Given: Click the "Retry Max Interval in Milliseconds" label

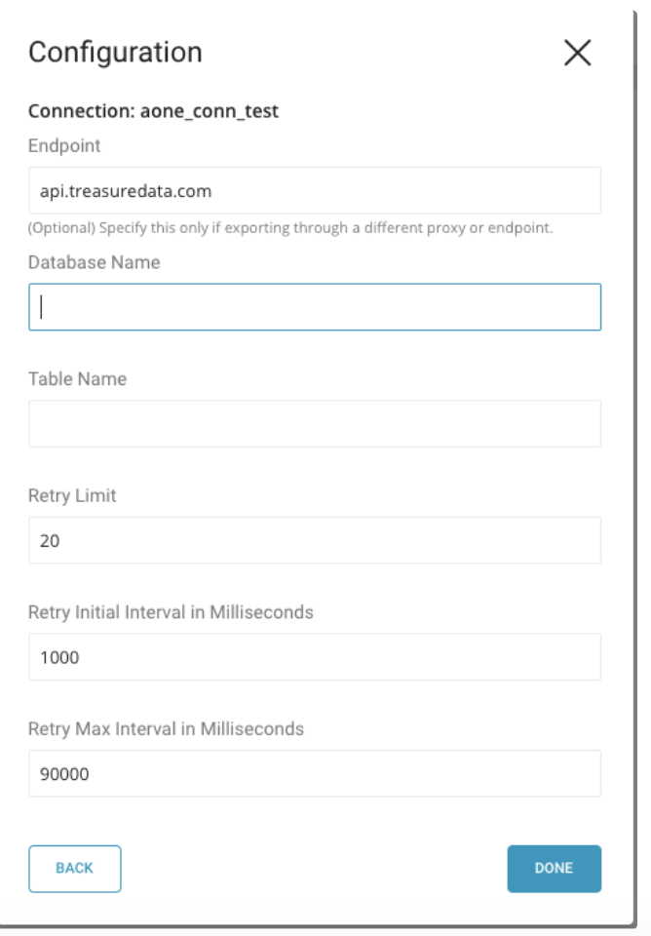Looking at the screenshot, I should point(166,728).
